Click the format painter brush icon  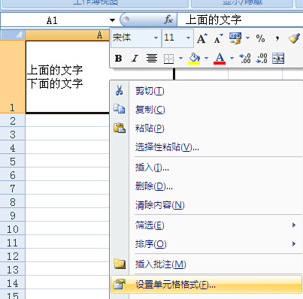click(294, 38)
